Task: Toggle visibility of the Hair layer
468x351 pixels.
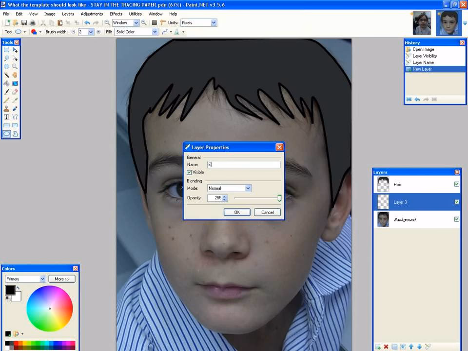Action: [x=457, y=184]
